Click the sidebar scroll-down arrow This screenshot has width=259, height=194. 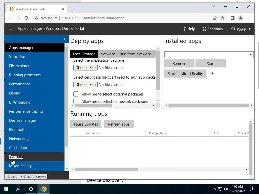click(x=67, y=169)
